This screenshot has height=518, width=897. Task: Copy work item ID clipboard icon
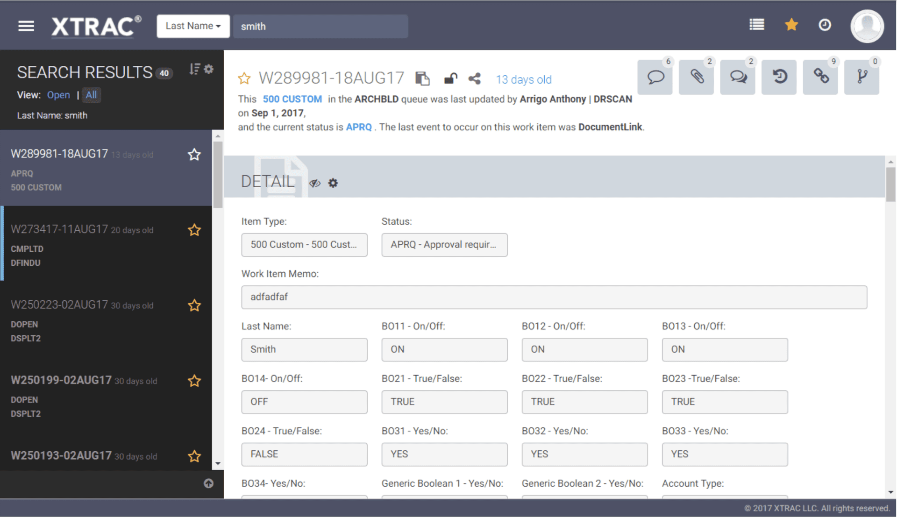click(x=423, y=78)
